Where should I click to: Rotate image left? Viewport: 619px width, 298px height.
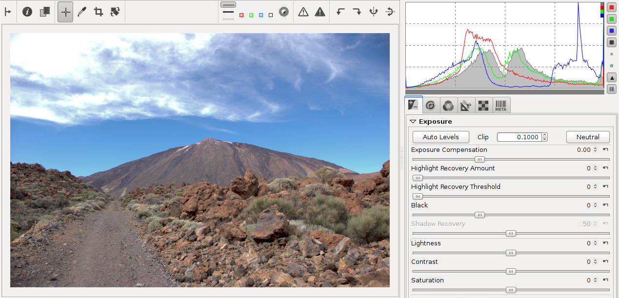click(x=341, y=12)
